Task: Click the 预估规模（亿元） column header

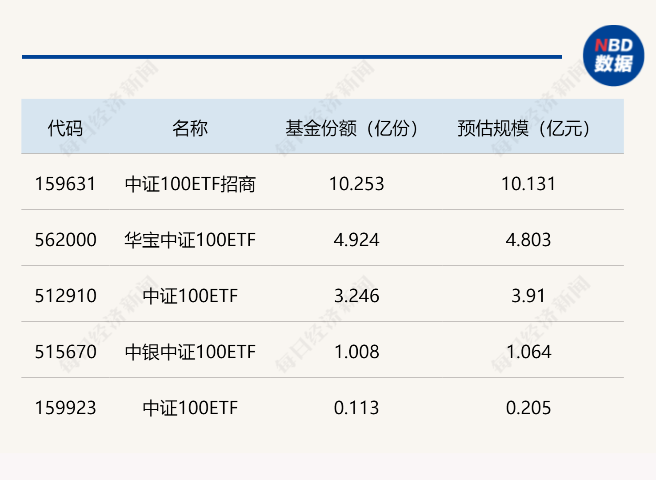Action: pyautogui.click(x=524, y=128)
